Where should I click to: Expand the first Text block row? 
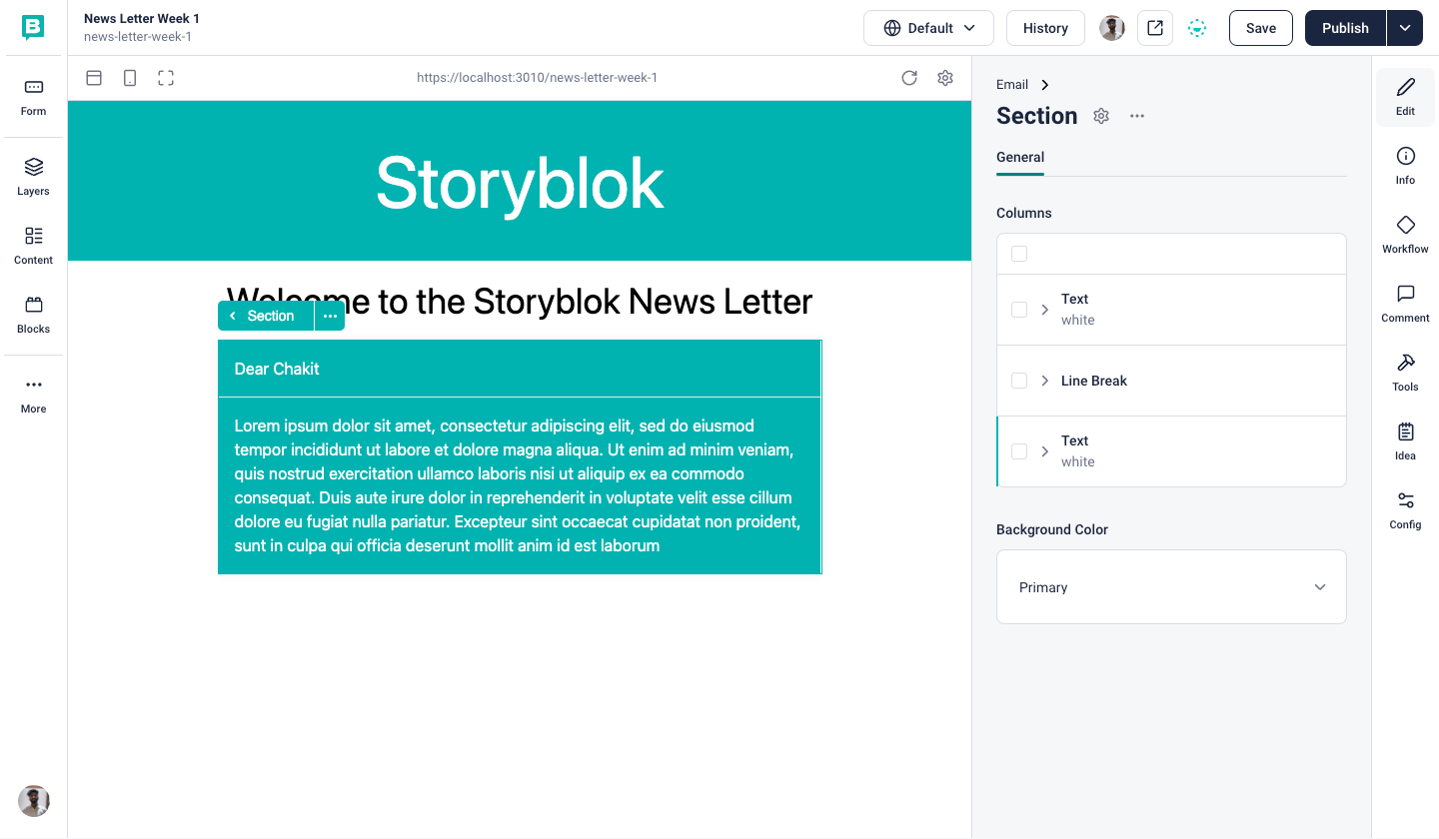tap(1045, 310)
